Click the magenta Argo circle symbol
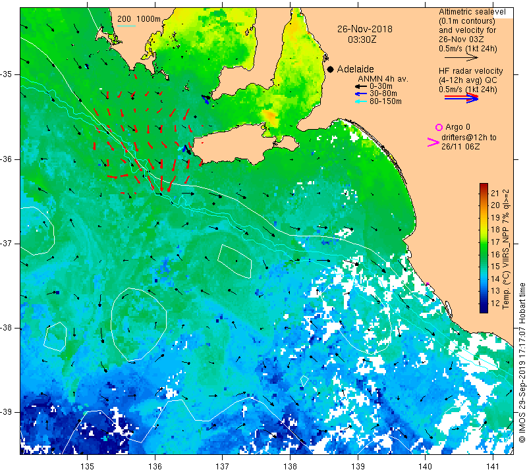Screen dimensions: 527x474 tap(439, 127)
